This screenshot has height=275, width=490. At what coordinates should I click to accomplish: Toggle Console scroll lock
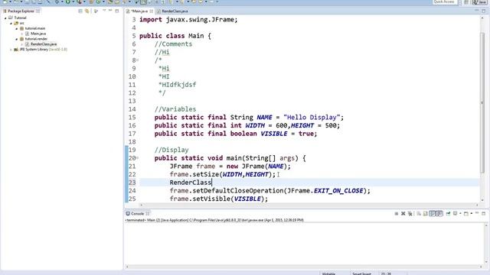(426, 214)
